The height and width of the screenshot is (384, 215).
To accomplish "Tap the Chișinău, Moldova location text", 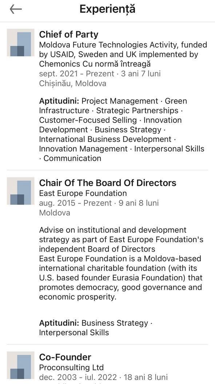I will [x=72, y=84].
